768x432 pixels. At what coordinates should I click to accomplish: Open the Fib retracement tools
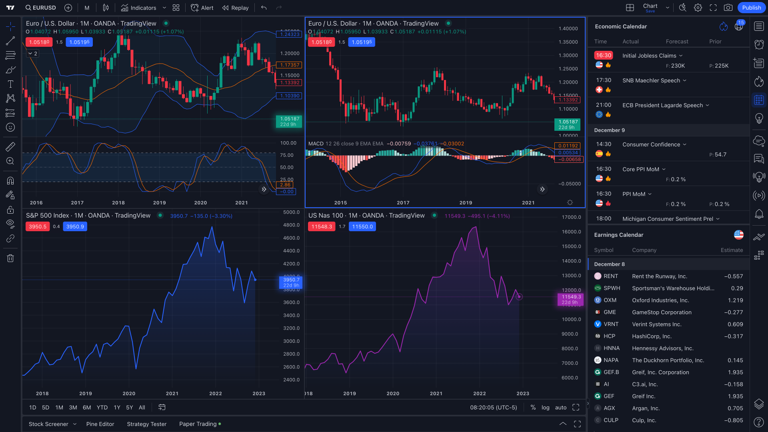point(10,55)
